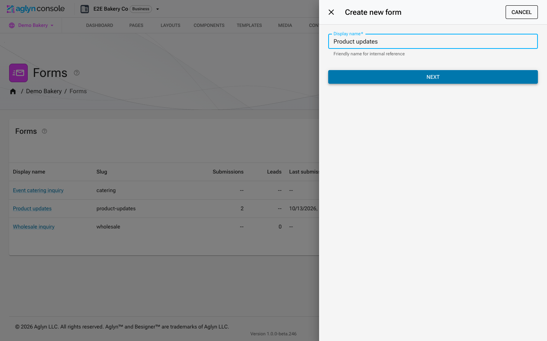The width and height of the screenshot is (547, 341).
Task: Open the Event catering inquiry form
Action: 38,190
